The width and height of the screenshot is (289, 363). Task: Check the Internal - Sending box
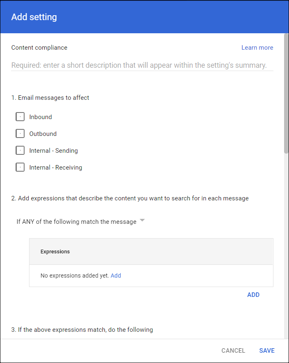pyautogui.click(x=20, y=151)
